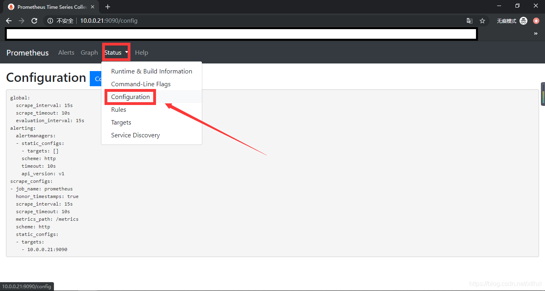Screen dimensions: 545x291
Task: Click the incognito mode icon
Action: (523, 21)
